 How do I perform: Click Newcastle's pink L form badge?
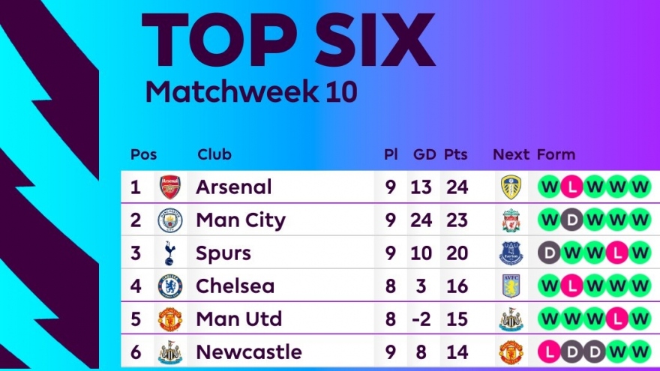[x=549, y=352]
